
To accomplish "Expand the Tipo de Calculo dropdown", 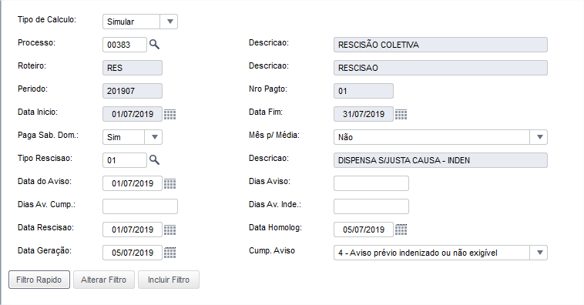I will [169, 22].
